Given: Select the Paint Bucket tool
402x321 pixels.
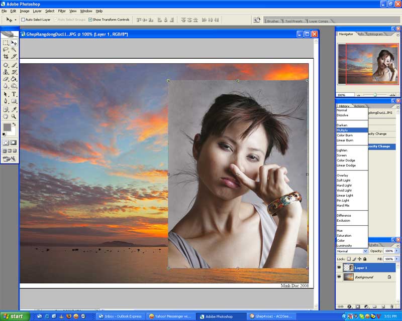Looking at the screenshot, I should tap(14, 79).
